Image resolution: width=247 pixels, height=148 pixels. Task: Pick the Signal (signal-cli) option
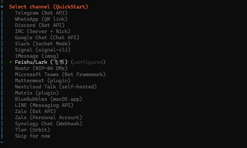(x=43, y=50)
